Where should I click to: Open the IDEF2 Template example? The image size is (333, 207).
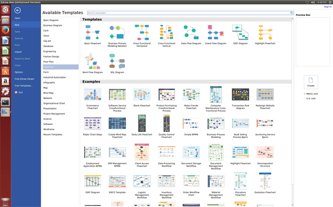[117, 181]
